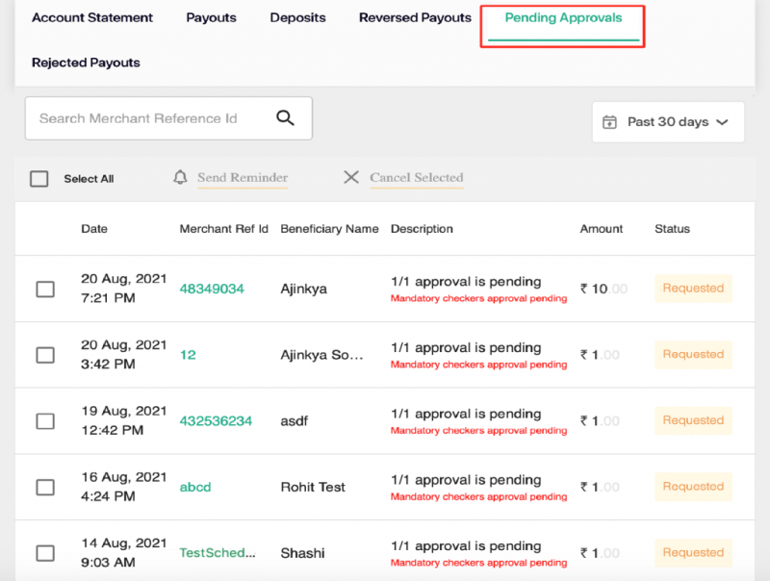
Task: Click Requested status badge for Shashi
Action: 693,552
